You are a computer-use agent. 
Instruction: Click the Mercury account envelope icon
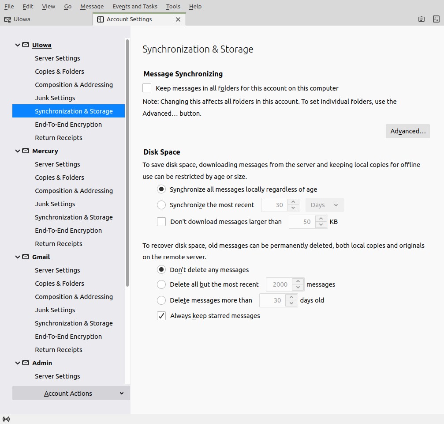26,151
